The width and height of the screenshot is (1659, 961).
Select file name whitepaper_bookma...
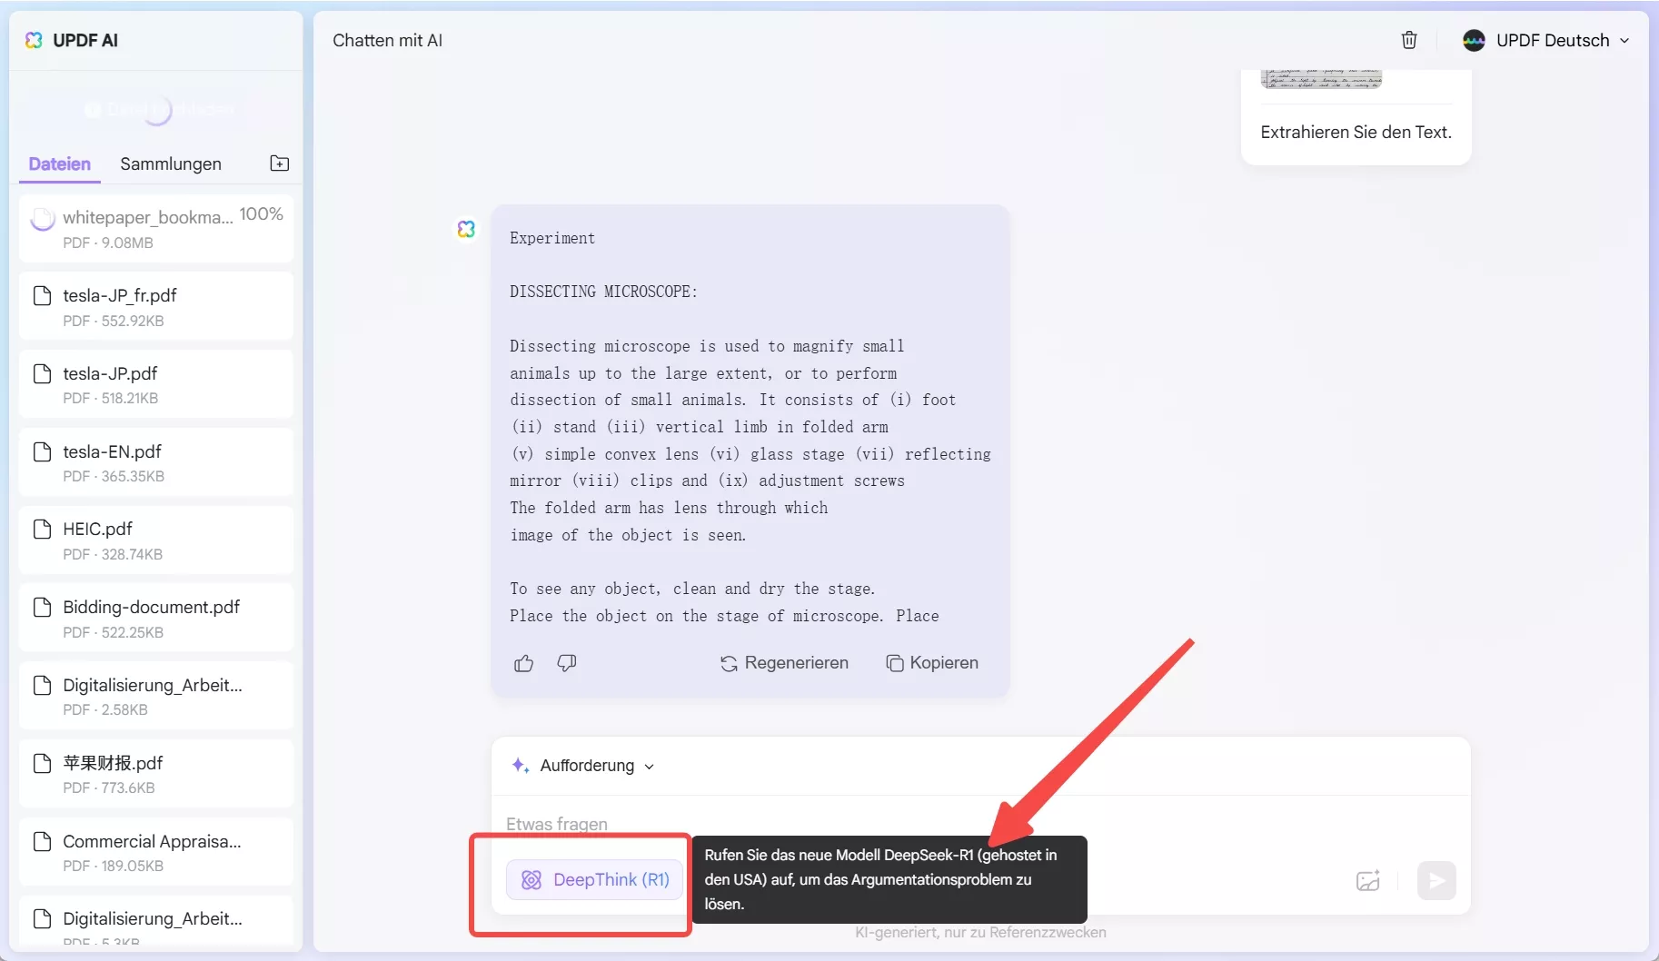[148, 217]
